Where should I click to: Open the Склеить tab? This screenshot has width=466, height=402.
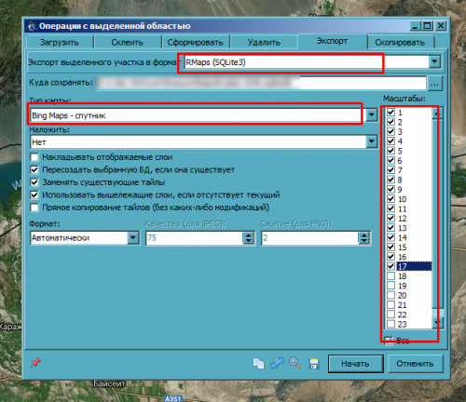point(128,43)
